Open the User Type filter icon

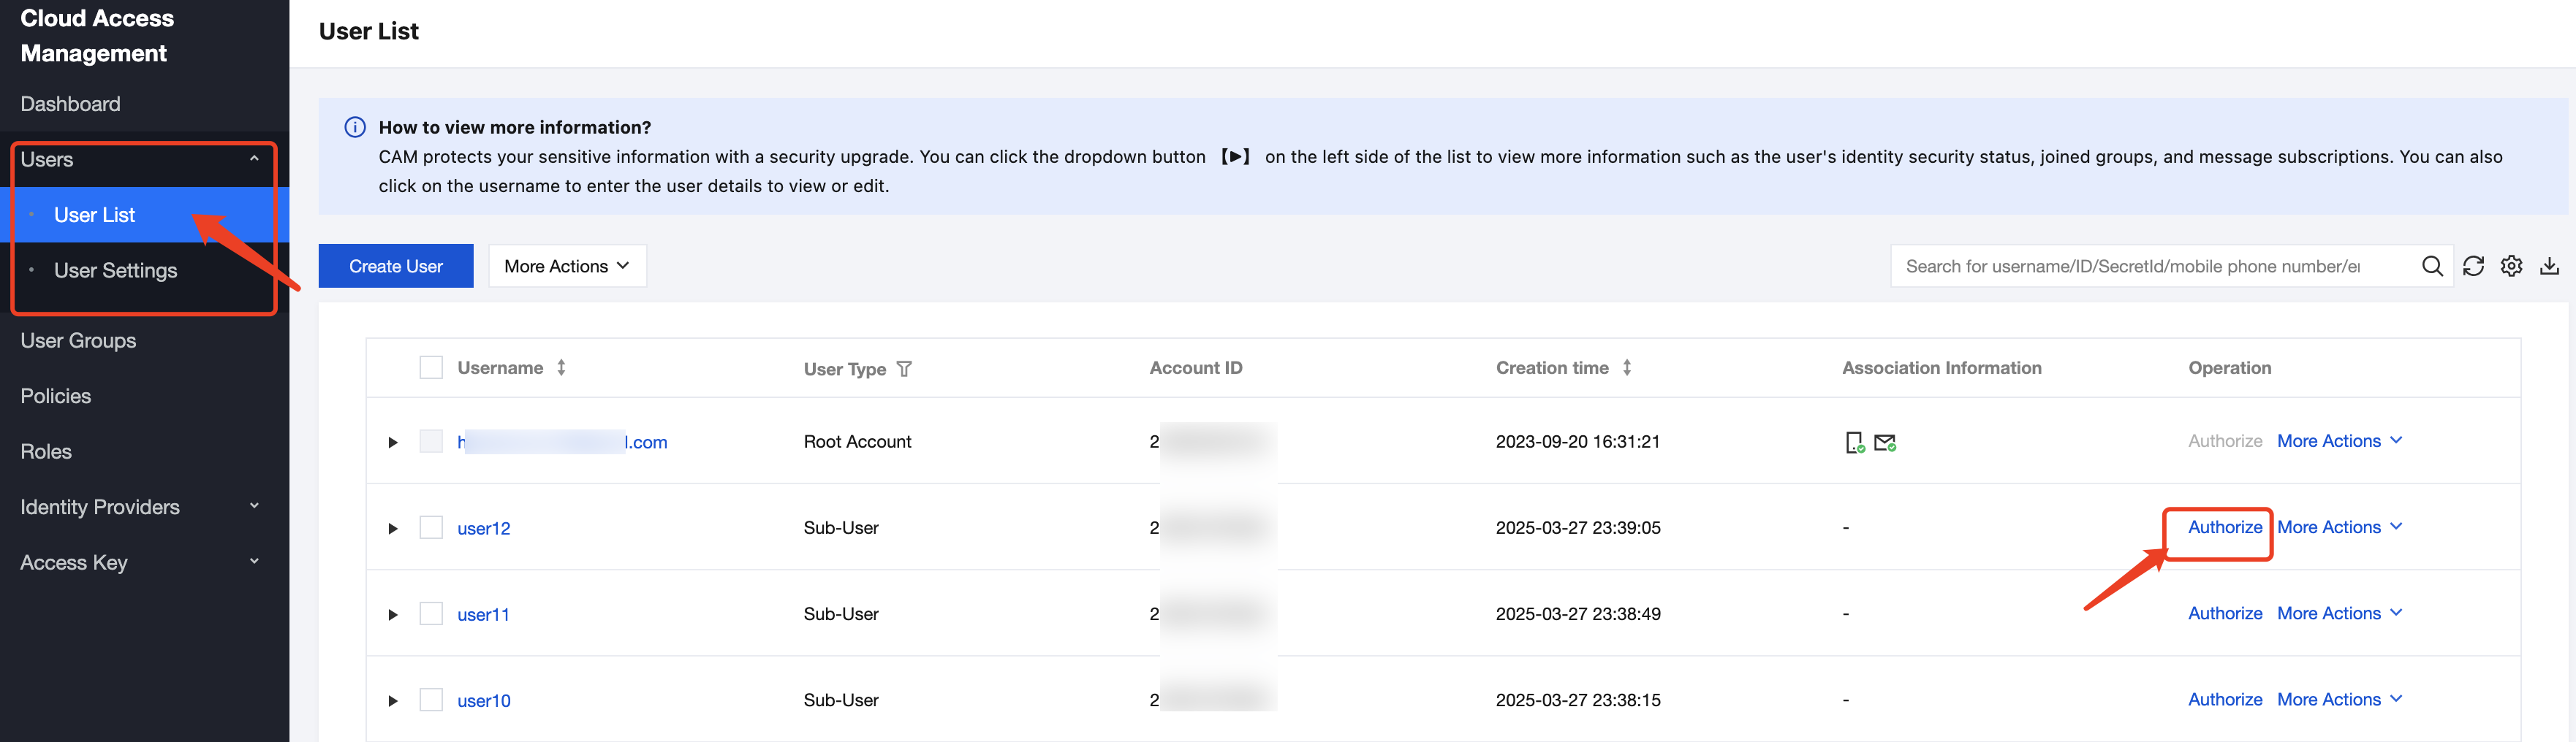coord(904,370)
